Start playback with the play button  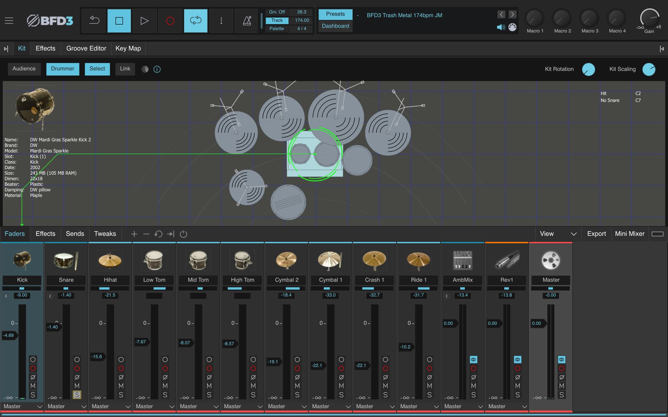tap(144, 21)
